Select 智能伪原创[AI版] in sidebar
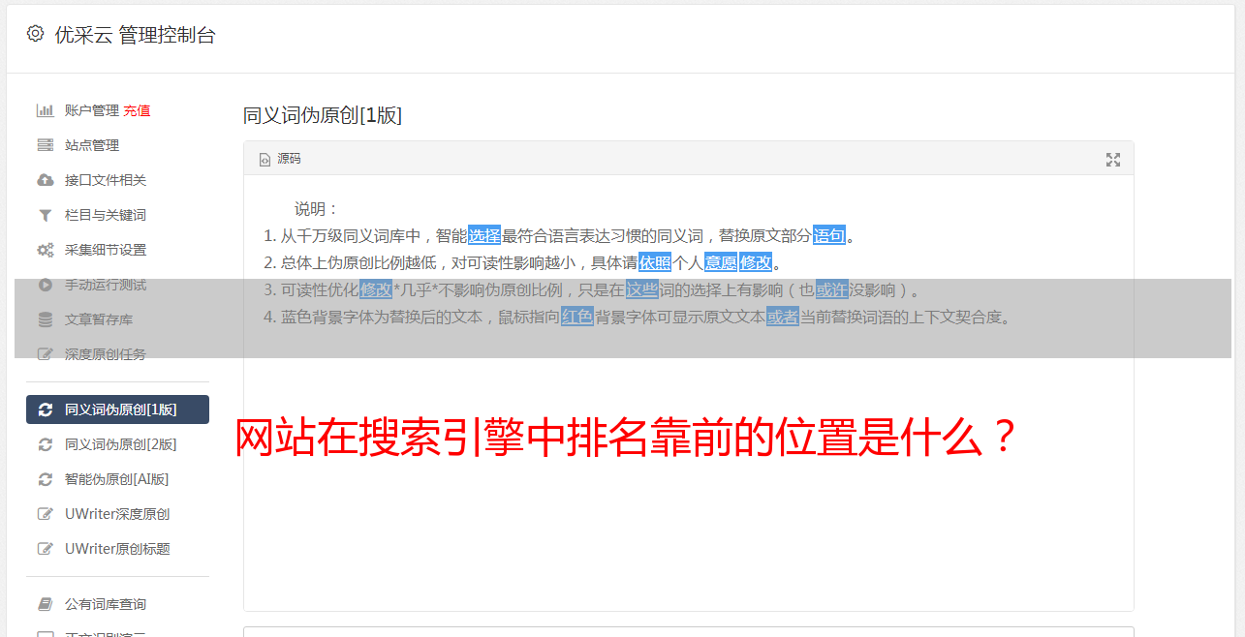 coord(117,479)
